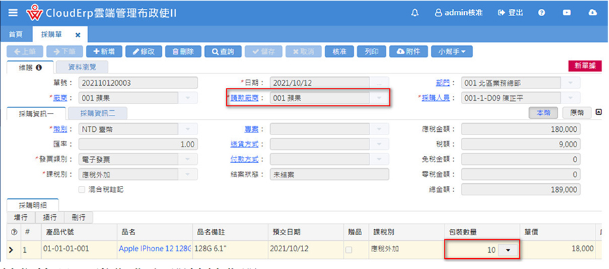
Task: Click the 新增 add button
Action: coord(104,51)
